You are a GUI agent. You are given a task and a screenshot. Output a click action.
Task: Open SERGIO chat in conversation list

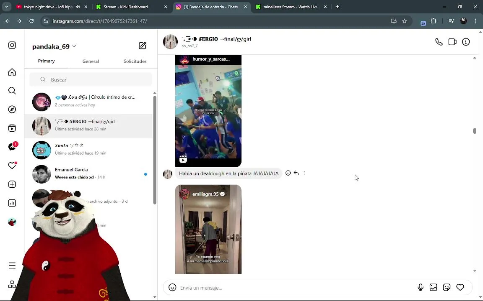click(x=88, y=125)
